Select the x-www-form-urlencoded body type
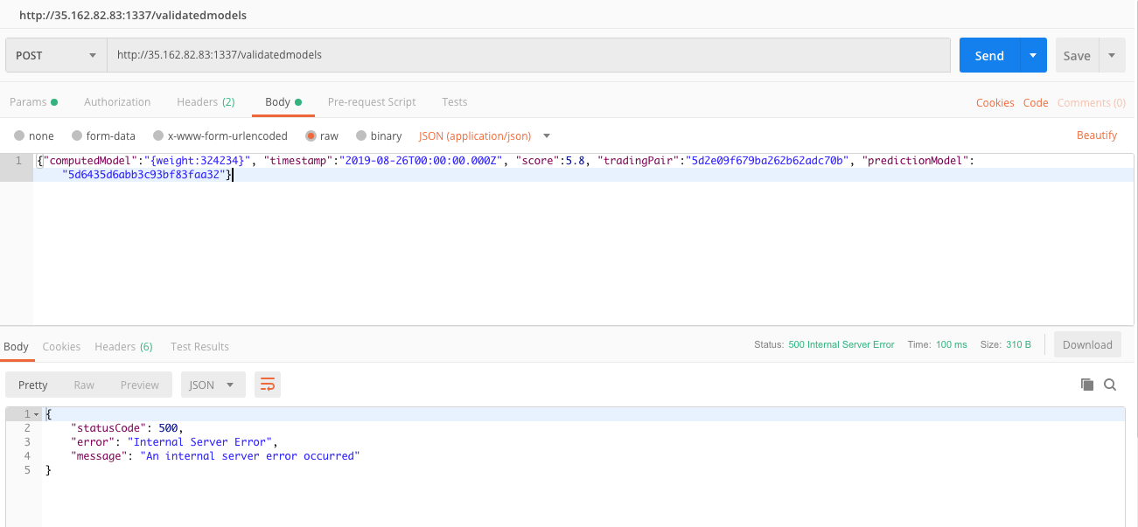Screen dimensions: 1138x527 pos(220,136)
